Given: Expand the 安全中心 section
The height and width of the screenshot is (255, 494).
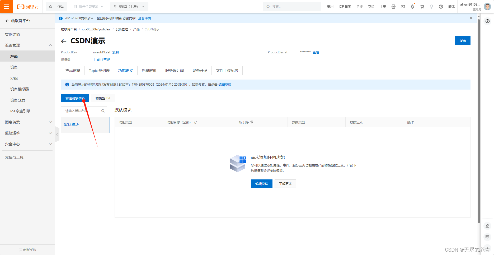Looking at the screenshot, I should point(27,144).
